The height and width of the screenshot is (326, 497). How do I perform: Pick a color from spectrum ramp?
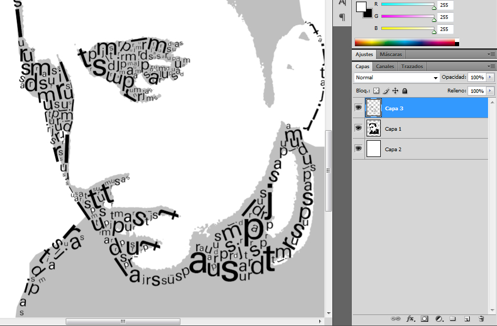[x=407, y=42]
